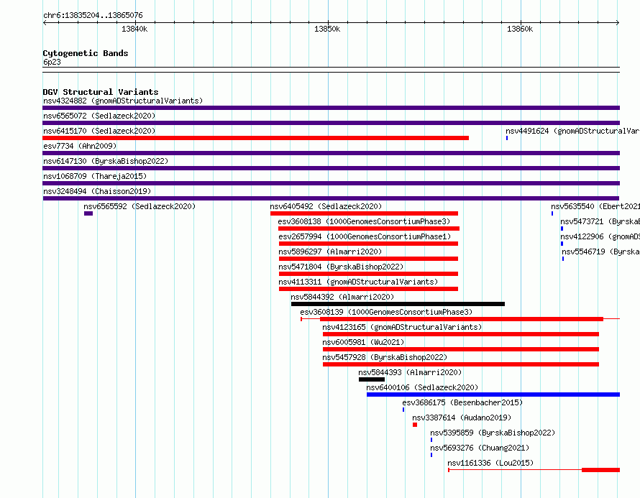Open nsv5896297 Almarri2020 label
Screen dimensions: 640x498
pyautogui.click(x=330, y=252)
